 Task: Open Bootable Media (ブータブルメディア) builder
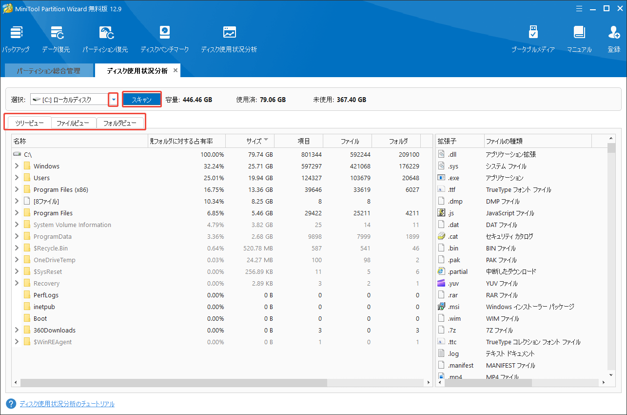coord(533,39)
